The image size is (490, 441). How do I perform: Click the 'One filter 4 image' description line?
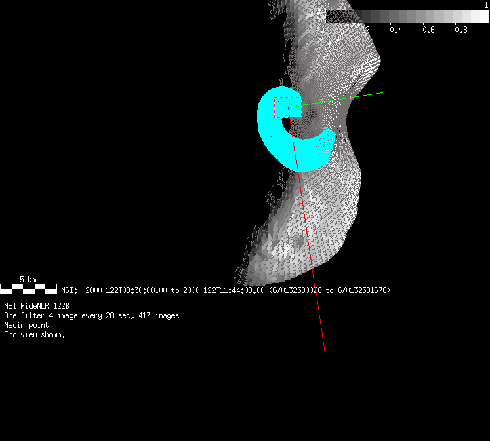pos(91,316)
